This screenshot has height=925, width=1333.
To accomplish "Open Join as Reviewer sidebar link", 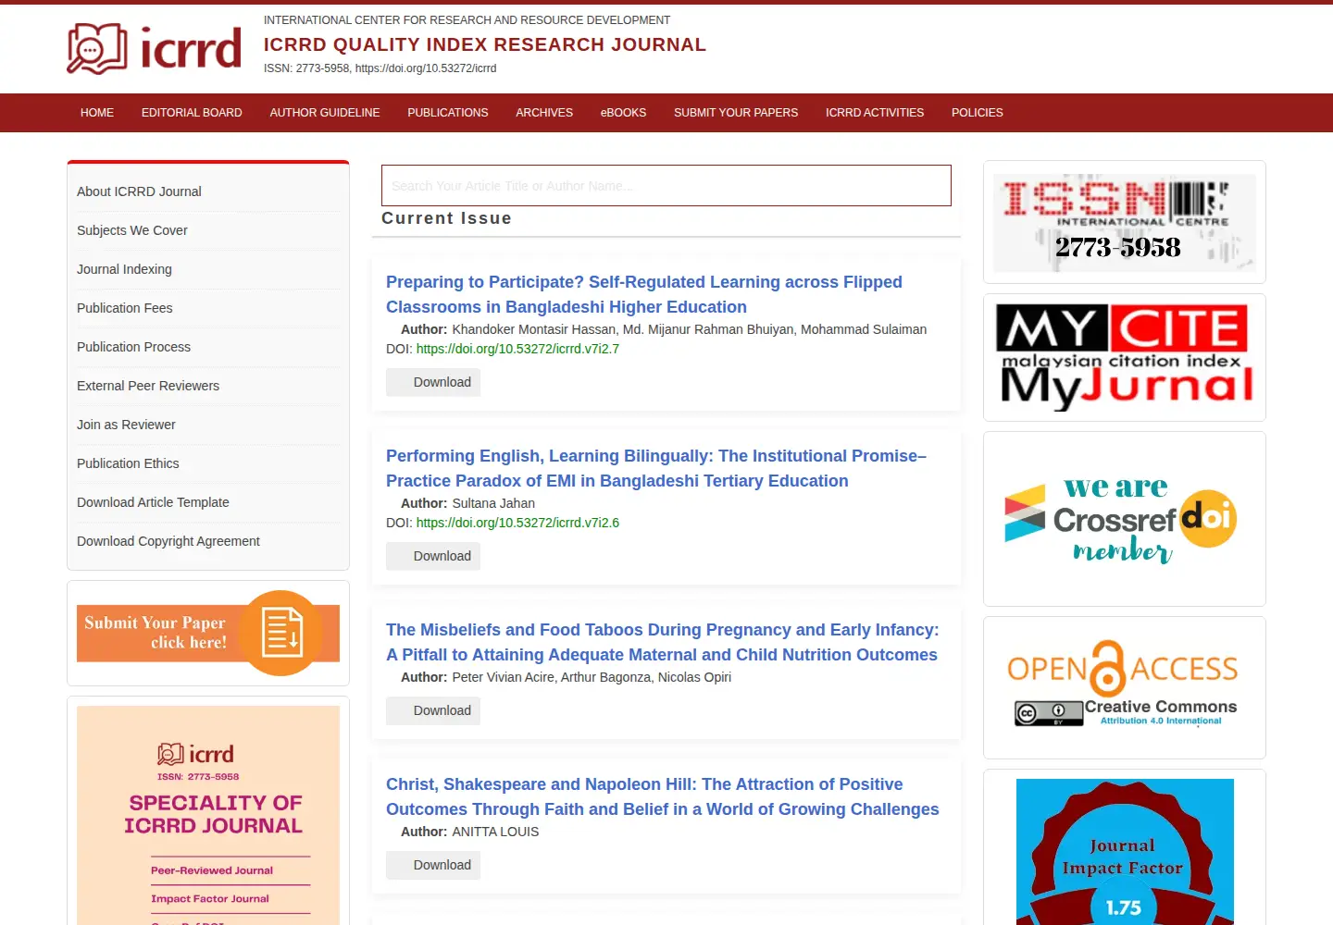I will click(126, 425).
